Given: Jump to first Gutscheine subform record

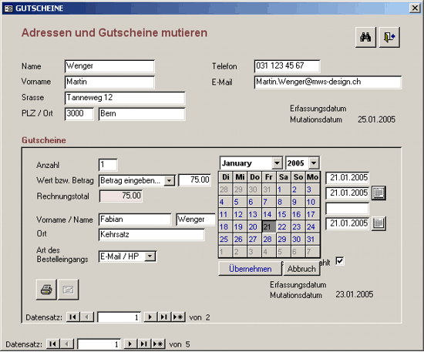Looking at the screenshot, I should click(x=72, y=317).
